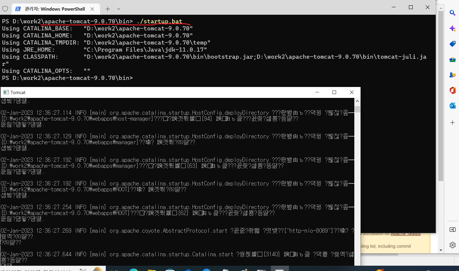Click the 'Using CATALINA_OPTS:' output line
Image resolution: width=459 pixels, height=271 pixels.
coord(46,71)
